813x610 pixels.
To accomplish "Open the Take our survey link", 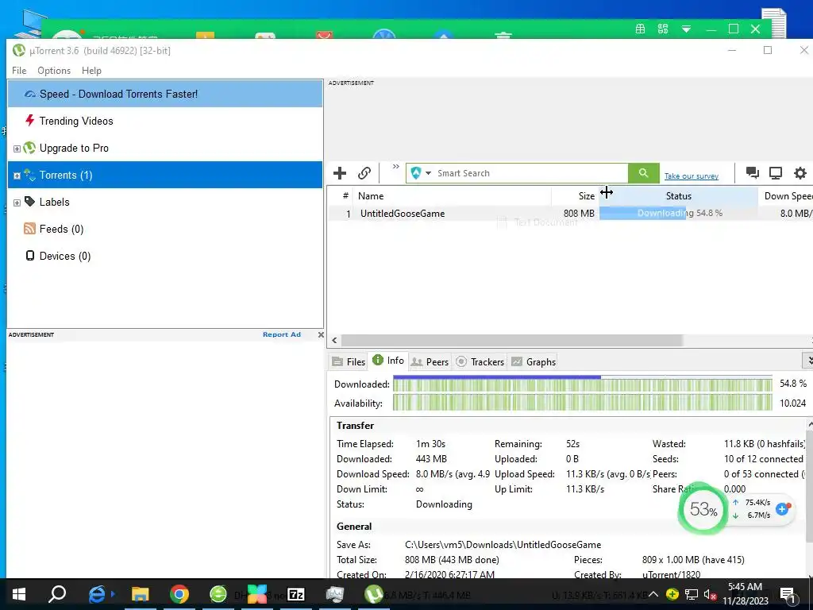I will coord(692,176).
